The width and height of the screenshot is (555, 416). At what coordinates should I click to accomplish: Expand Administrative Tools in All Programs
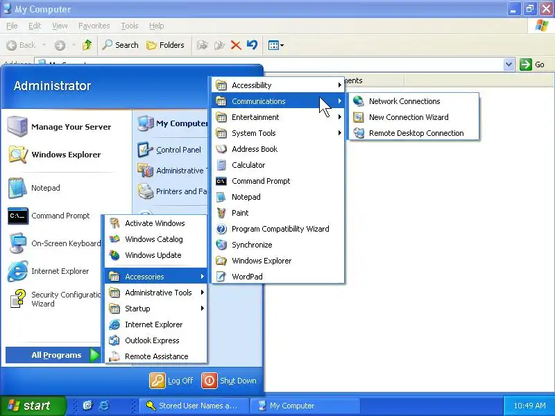point(155,293)
